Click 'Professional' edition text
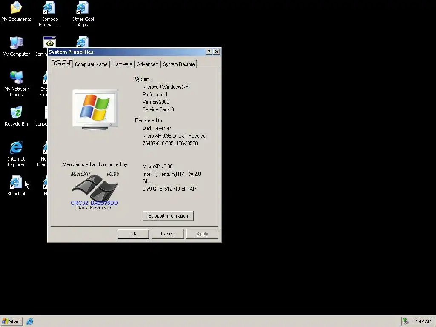The image size is (436, 327). tap(155, 95)
